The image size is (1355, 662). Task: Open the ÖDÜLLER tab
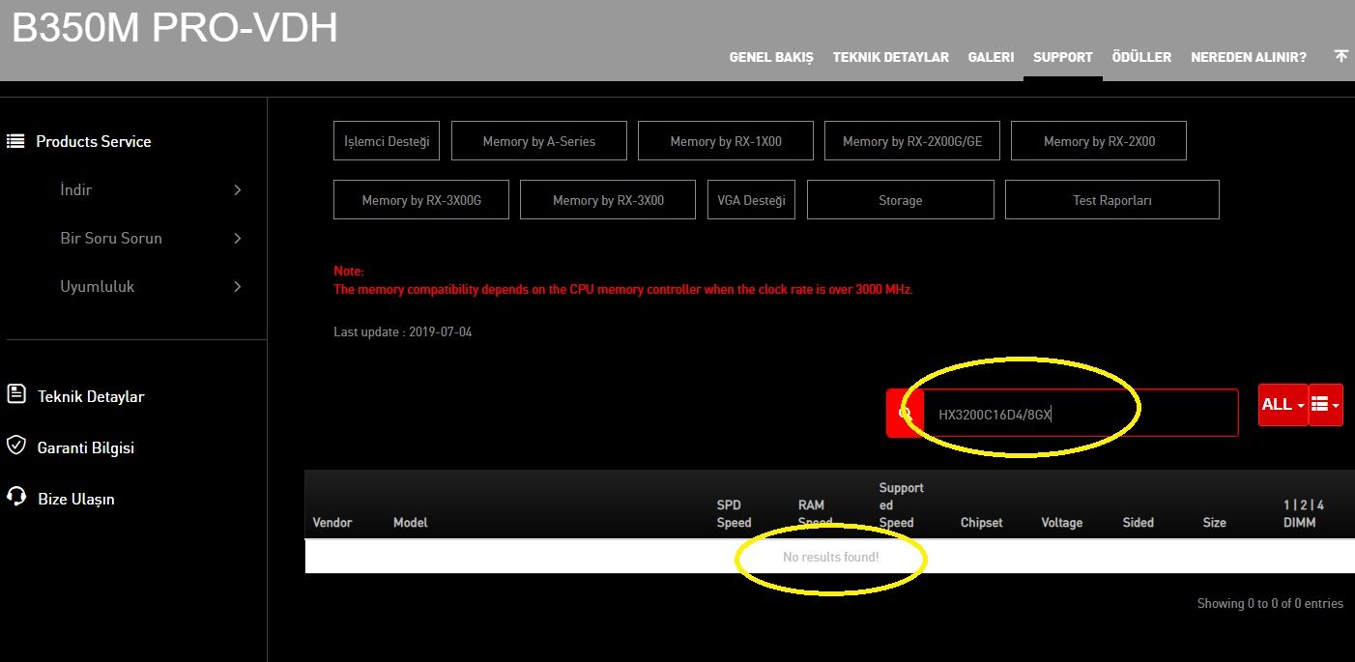[x=1141, y=57]
